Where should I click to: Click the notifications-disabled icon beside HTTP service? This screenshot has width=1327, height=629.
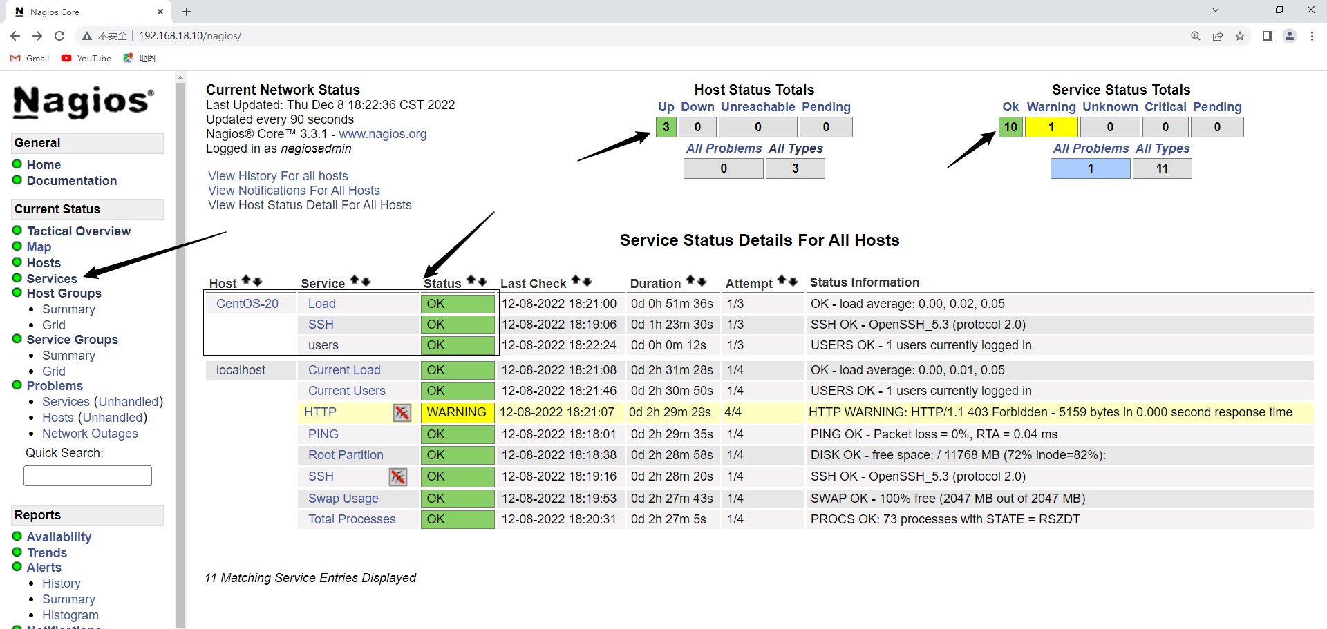tap(402, 413)
